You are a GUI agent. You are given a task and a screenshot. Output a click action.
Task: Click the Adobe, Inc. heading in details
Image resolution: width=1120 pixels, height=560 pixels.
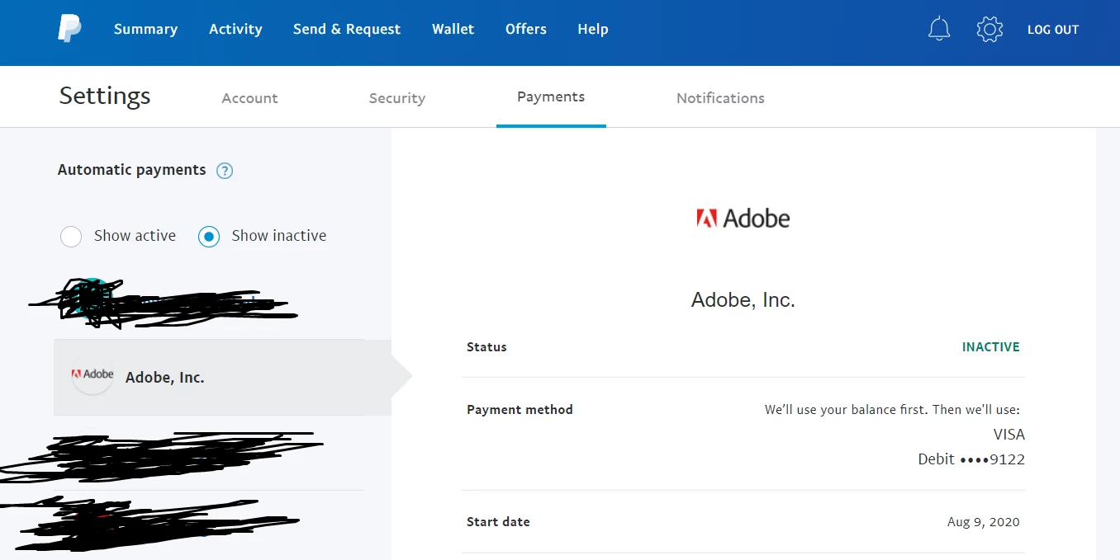pos(743,300)
